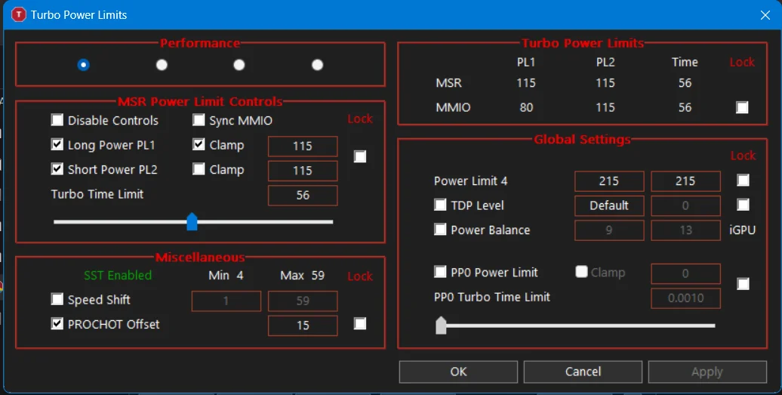
Task: Click the MSR PL1 value 115
Action: coord(526,83)
